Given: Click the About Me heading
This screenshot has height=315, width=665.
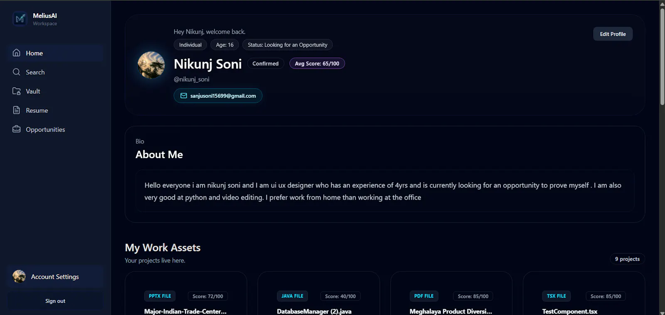Looking at the screenshot, I should pyautogui.click(x=159, y=154).
